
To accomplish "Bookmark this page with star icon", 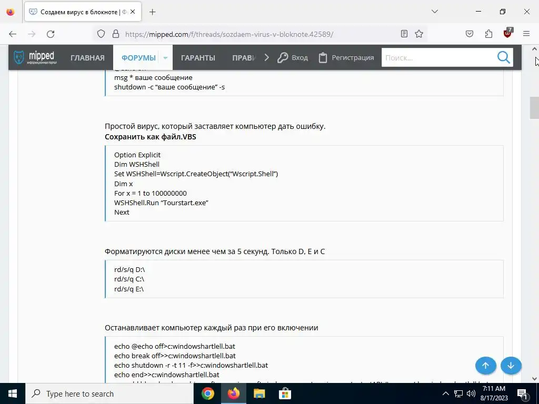I will 418,34.
